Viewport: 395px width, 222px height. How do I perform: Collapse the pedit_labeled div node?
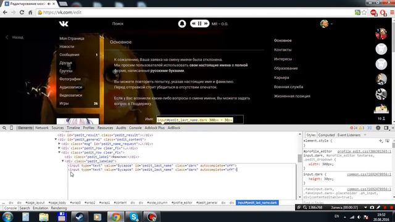click(x=63, y=161)
